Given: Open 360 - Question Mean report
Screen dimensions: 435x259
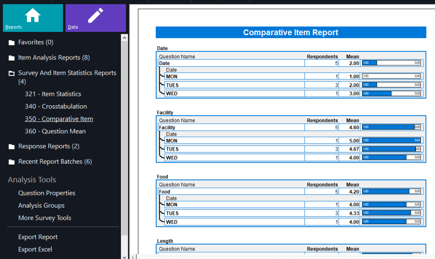Looking at the screenshot, I should pyautogui.click(x=55, y=131).
